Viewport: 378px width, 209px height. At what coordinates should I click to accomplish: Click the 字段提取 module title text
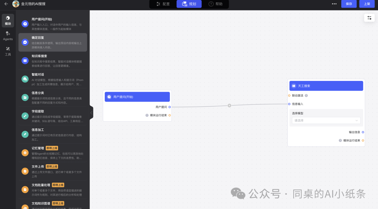[x=38, y=111]
